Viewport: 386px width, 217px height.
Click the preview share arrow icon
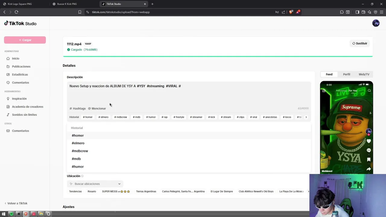coord(369,169)
